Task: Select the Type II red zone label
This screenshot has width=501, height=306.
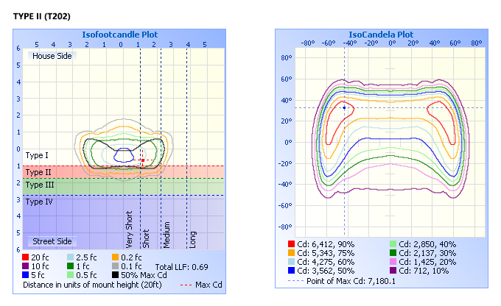Action: [x=38, y=172]
